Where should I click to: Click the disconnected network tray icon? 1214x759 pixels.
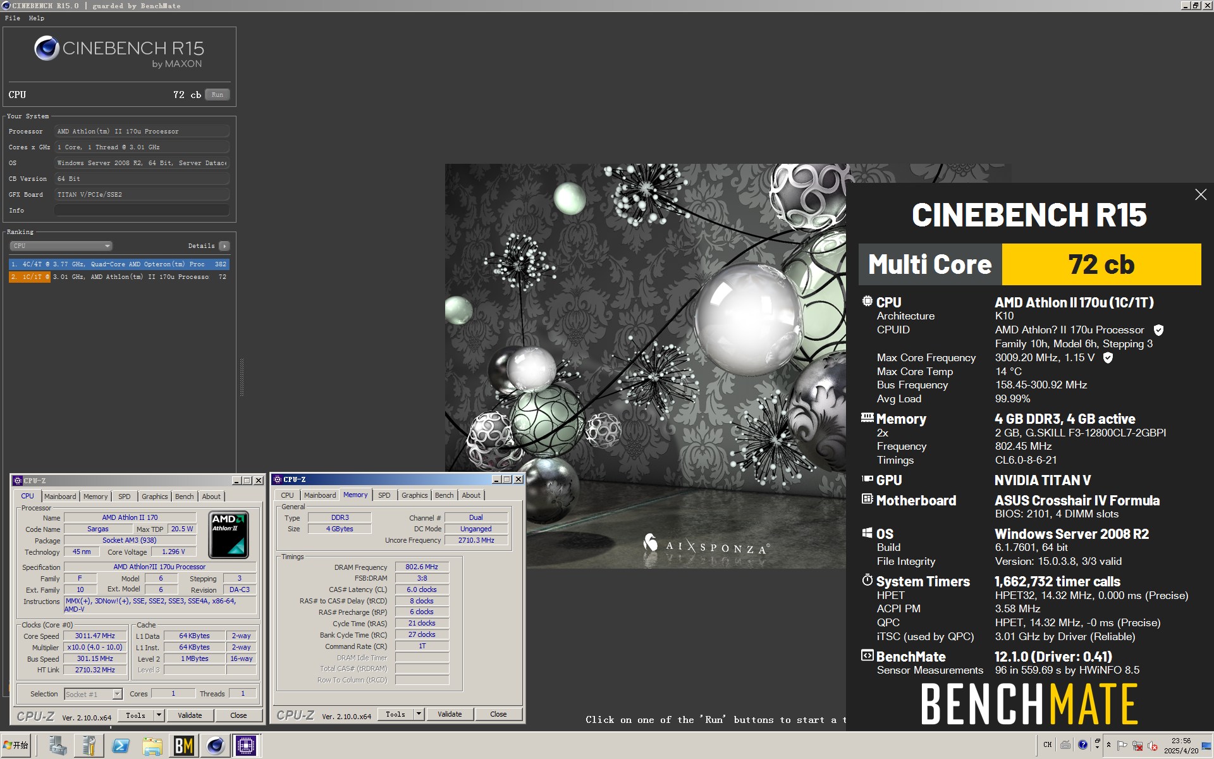click(1137, 746)
